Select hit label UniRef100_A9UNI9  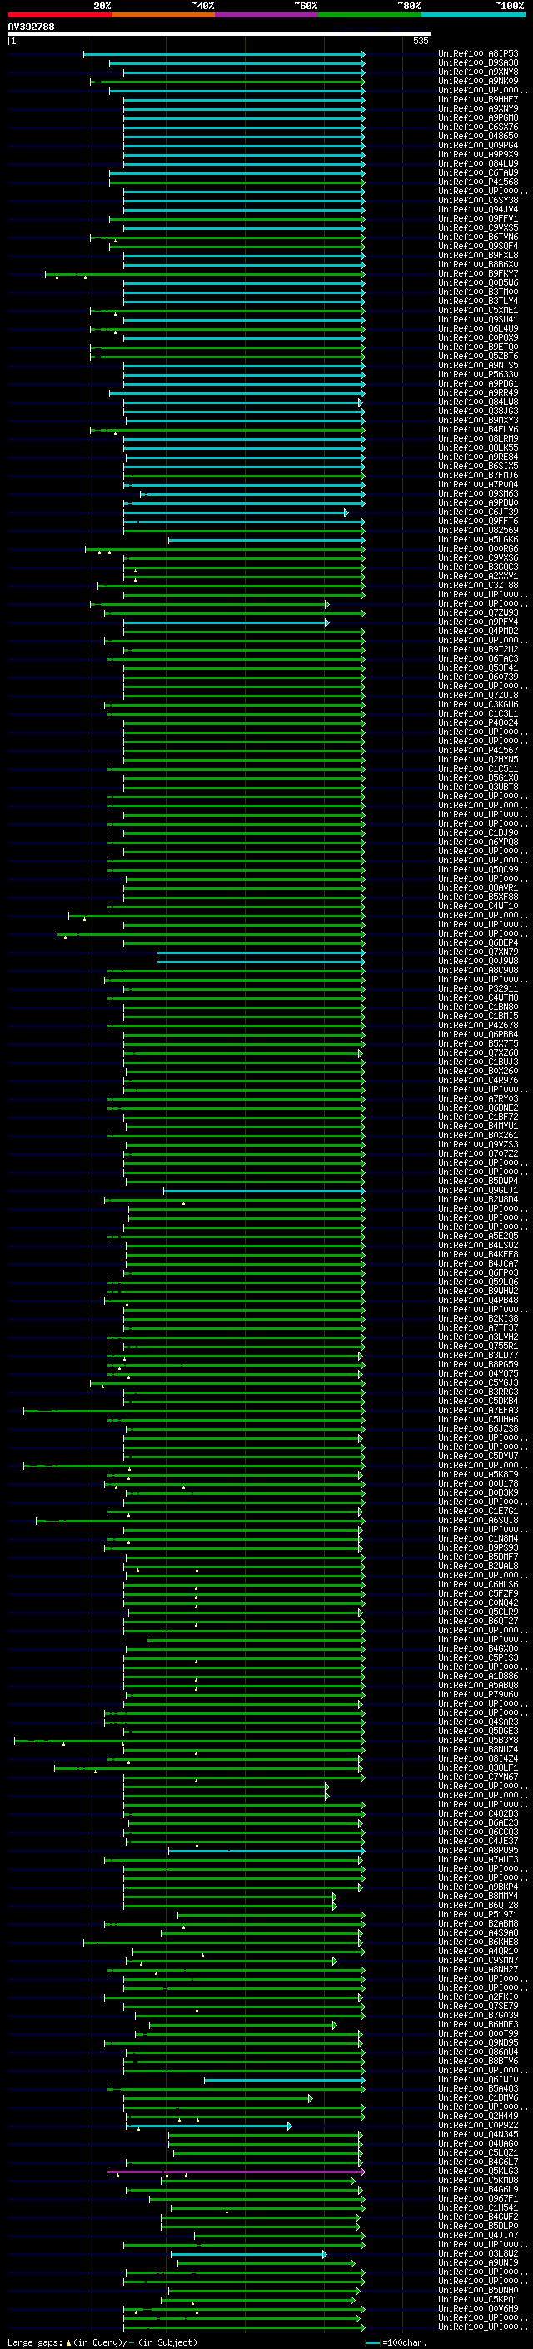pyautogui.click(x=478, y=2262)
